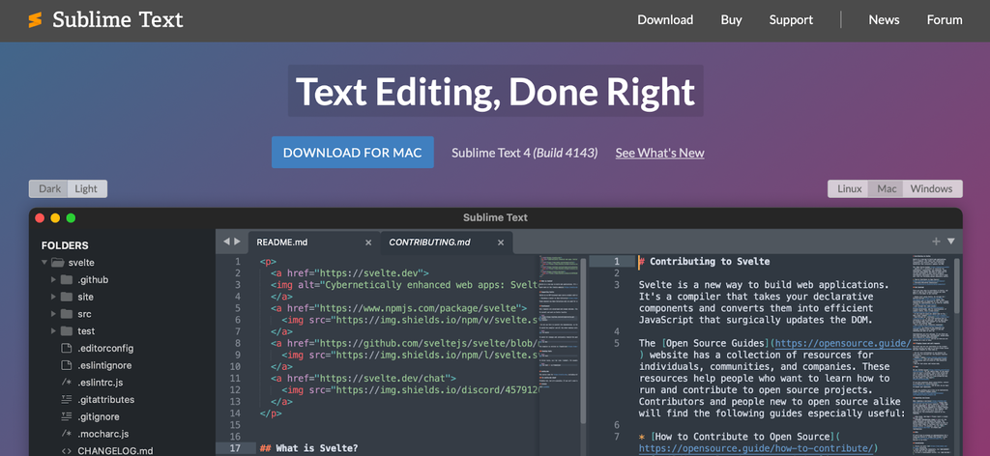Open .eslintrc.js in the sidebar
This screenshot has height=456, width=990.
pyautogui.click(x=102, y=383)
